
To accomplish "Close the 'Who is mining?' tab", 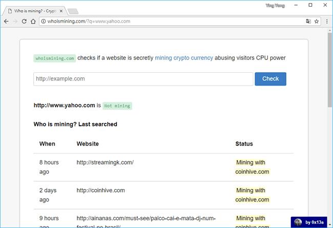I will (61, 11).
